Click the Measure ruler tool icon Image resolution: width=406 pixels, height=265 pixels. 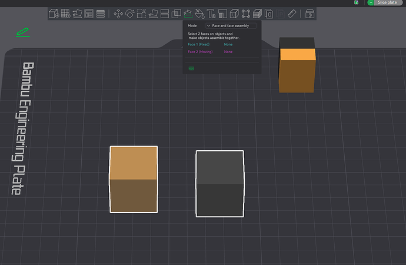pyautogui.click(x=292, y=14)
